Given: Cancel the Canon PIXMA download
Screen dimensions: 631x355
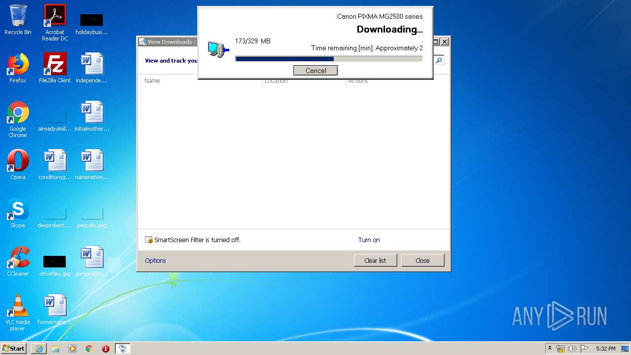Looking at the screenshot, I should [x=315, y=71].
